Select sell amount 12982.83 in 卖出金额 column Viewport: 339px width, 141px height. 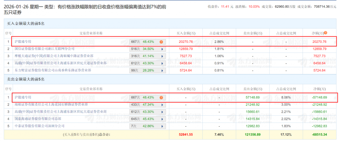[x=252, y=126]
